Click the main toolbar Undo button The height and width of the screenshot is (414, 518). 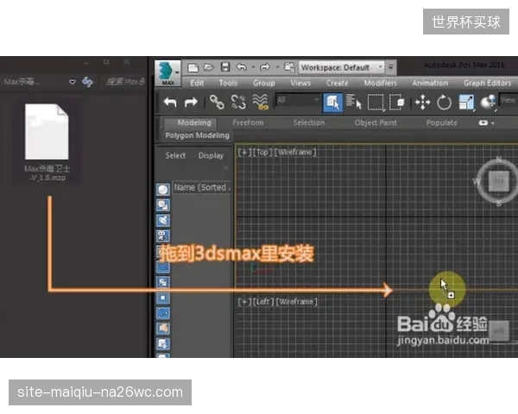(170, 103)
